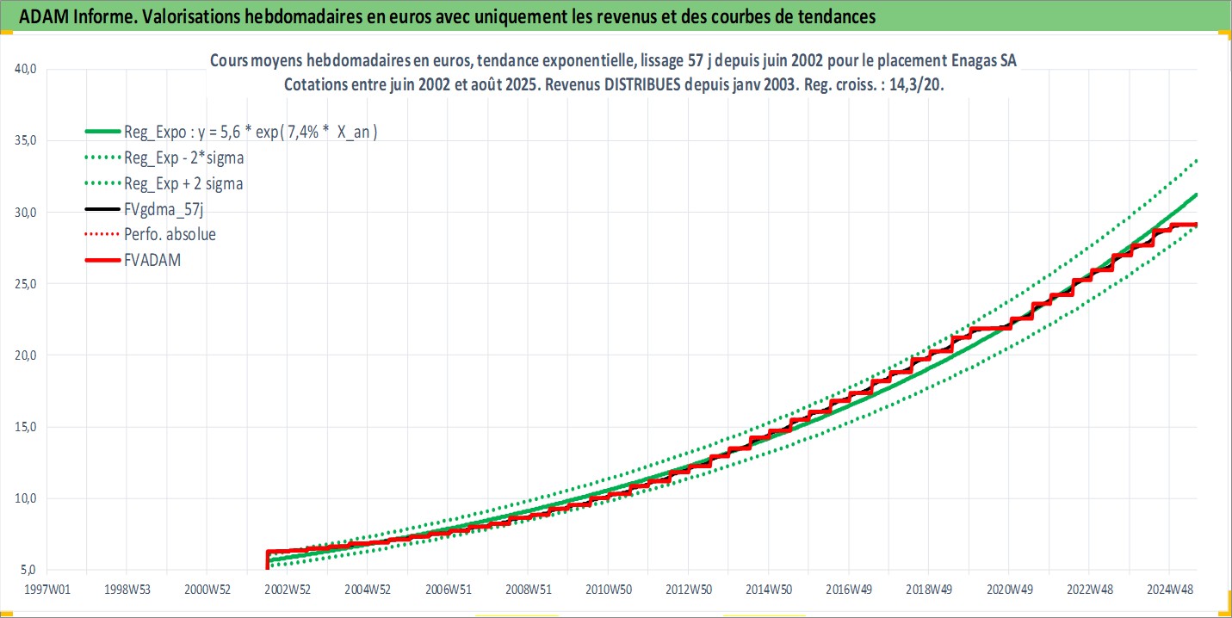Click legend entry 'Reg_Exp + 2 sigma'
This screenshot has height=618, width=1232.
[184, 183]
